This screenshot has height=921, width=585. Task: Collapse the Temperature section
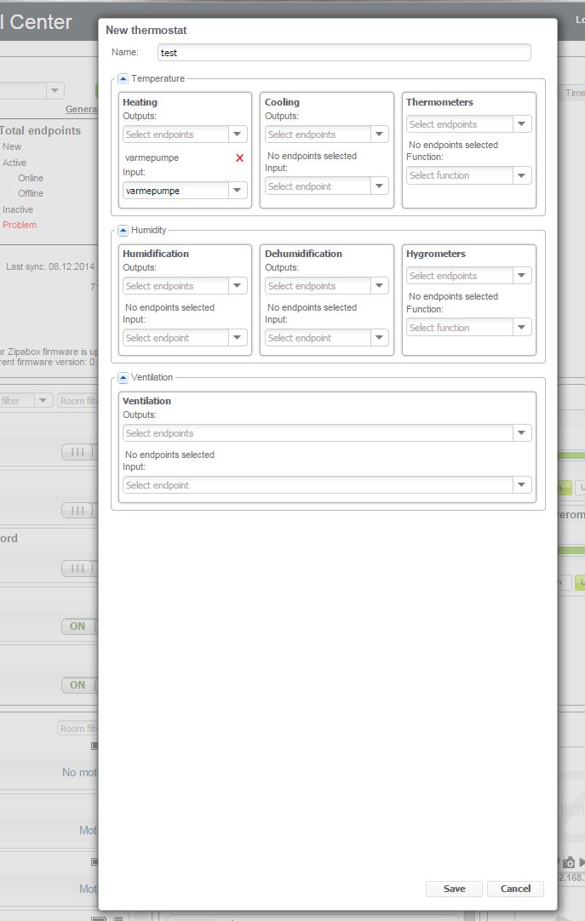click(x=123, y=78)
